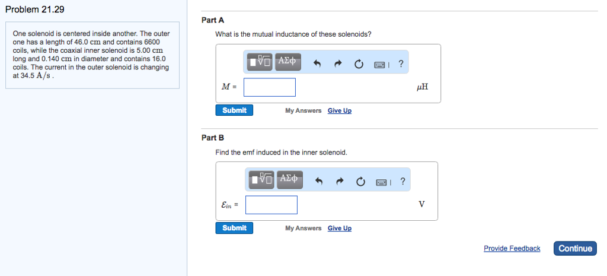Viewport: 607px width, 276px height.
Task: Open Greek symbols menu in Part A
Action: (287, 62)
